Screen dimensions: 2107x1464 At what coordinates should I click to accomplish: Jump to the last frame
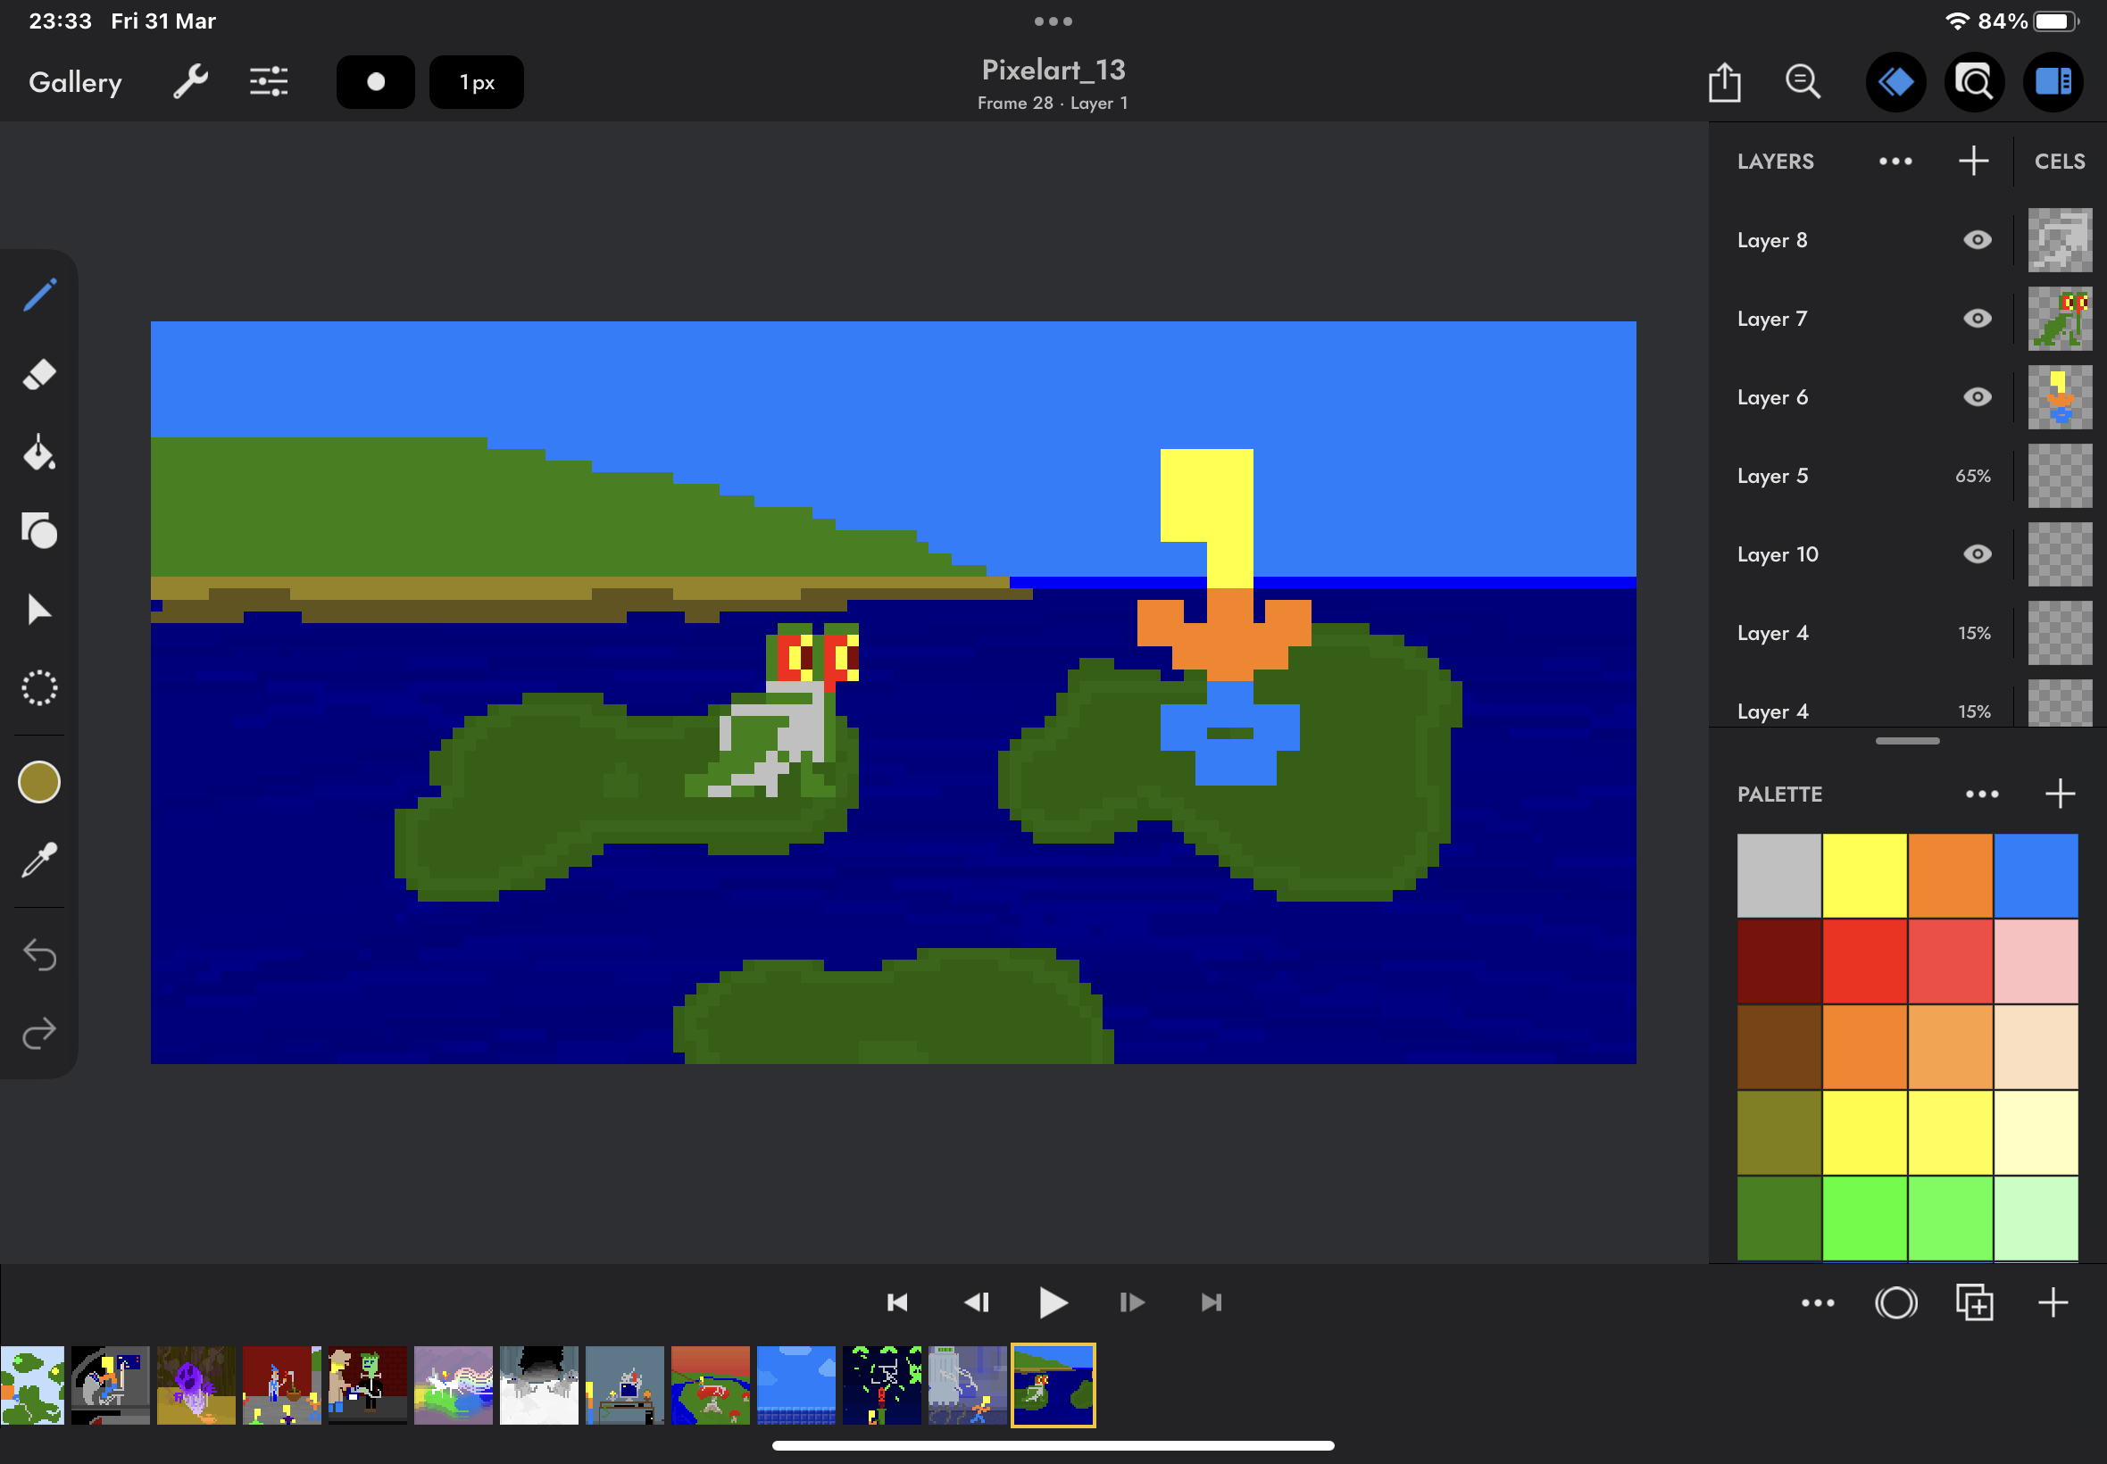[1211, 1302]
